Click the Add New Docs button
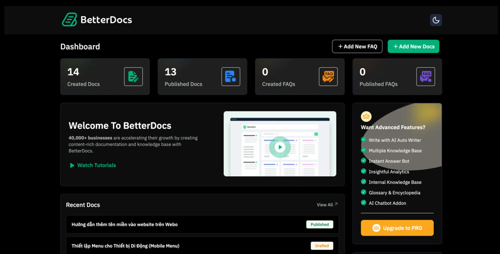500x254 pixels. tap(413, 46)
